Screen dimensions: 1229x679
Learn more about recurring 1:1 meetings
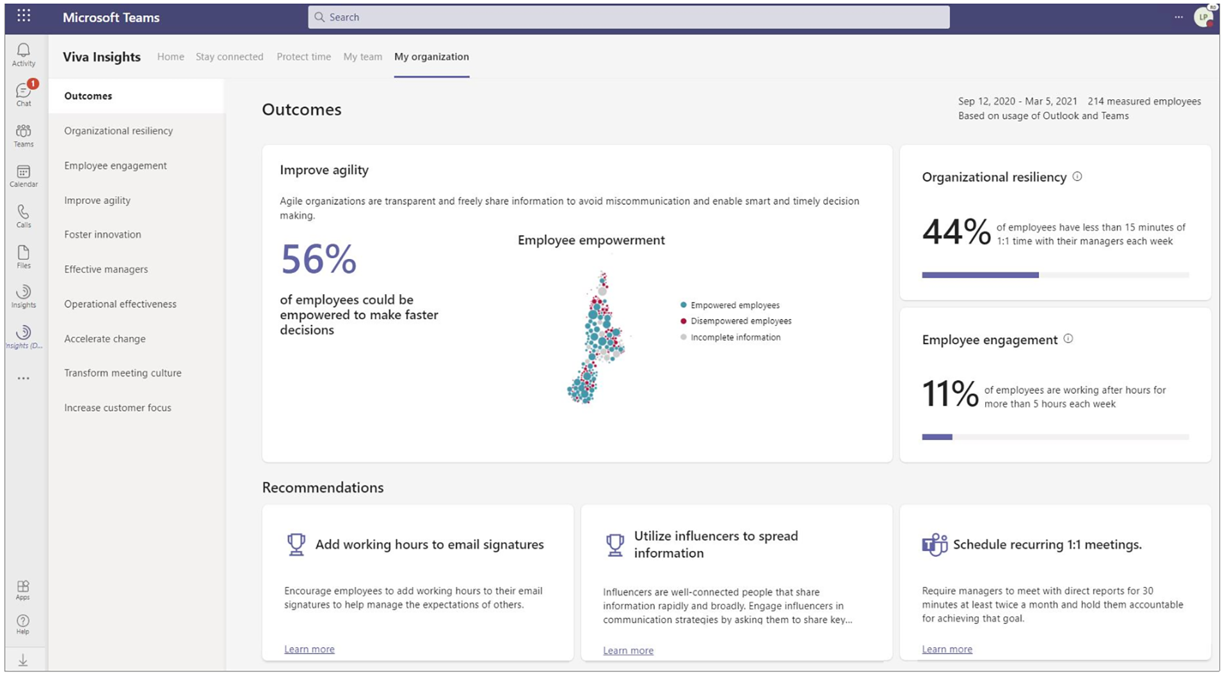point(947,649)
